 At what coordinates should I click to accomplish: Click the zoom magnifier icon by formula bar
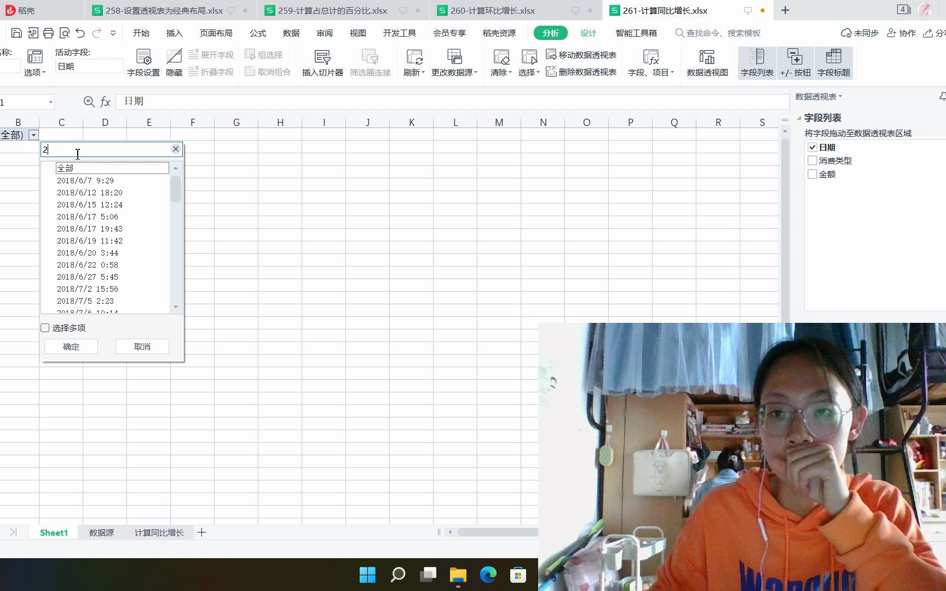click(89, 101)
